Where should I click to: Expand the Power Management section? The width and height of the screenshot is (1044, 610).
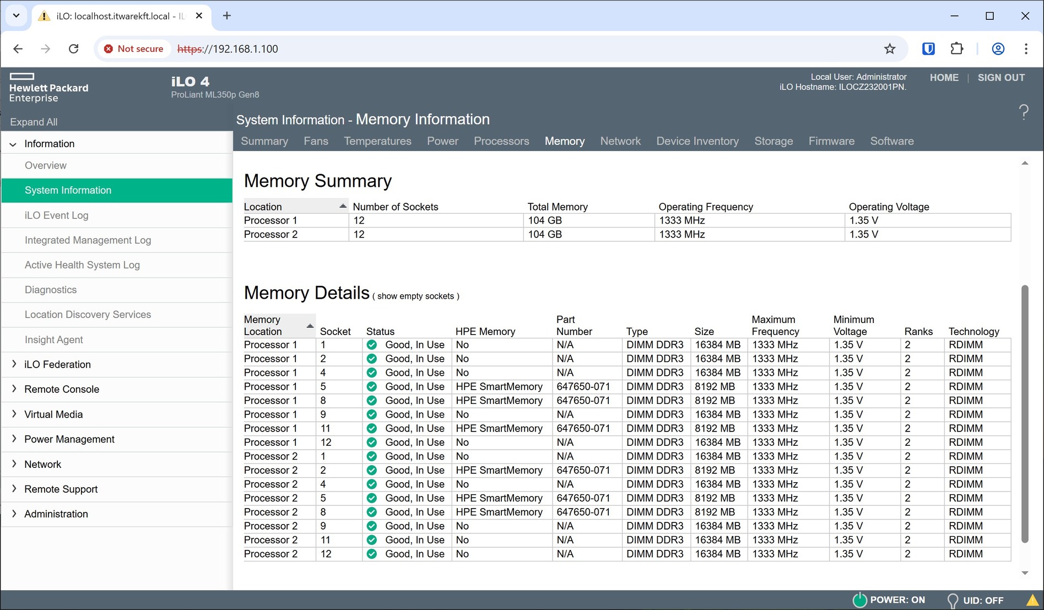click(69, 439)
